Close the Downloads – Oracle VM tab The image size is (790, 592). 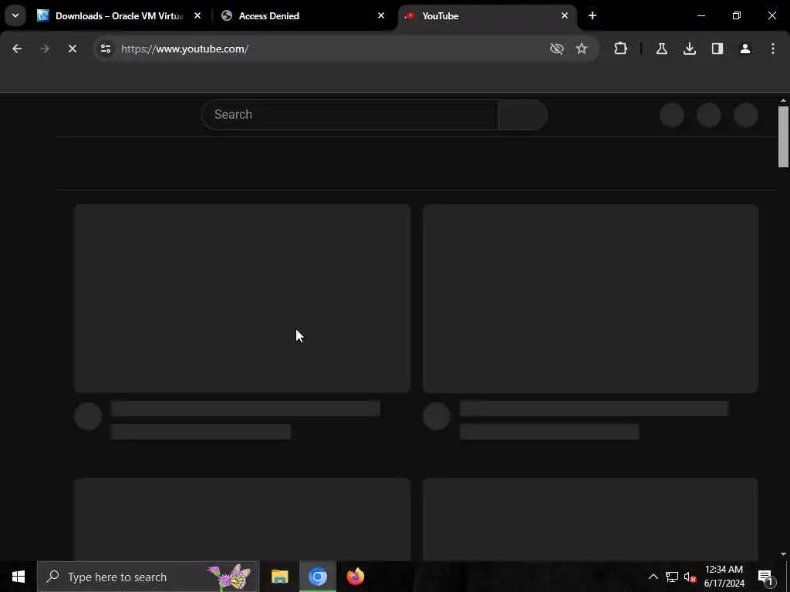(x=197, y=15)
